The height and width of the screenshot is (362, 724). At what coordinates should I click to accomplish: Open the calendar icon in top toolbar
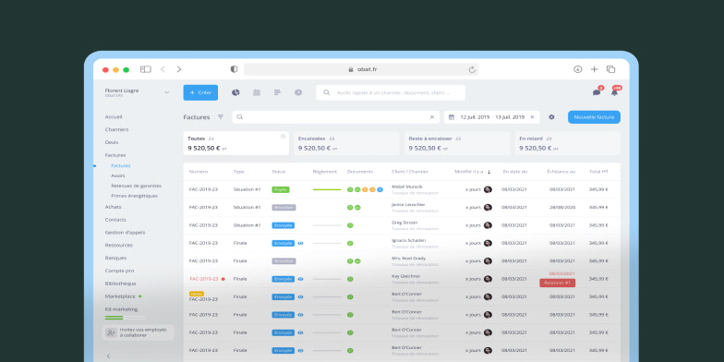click(257, 92)
